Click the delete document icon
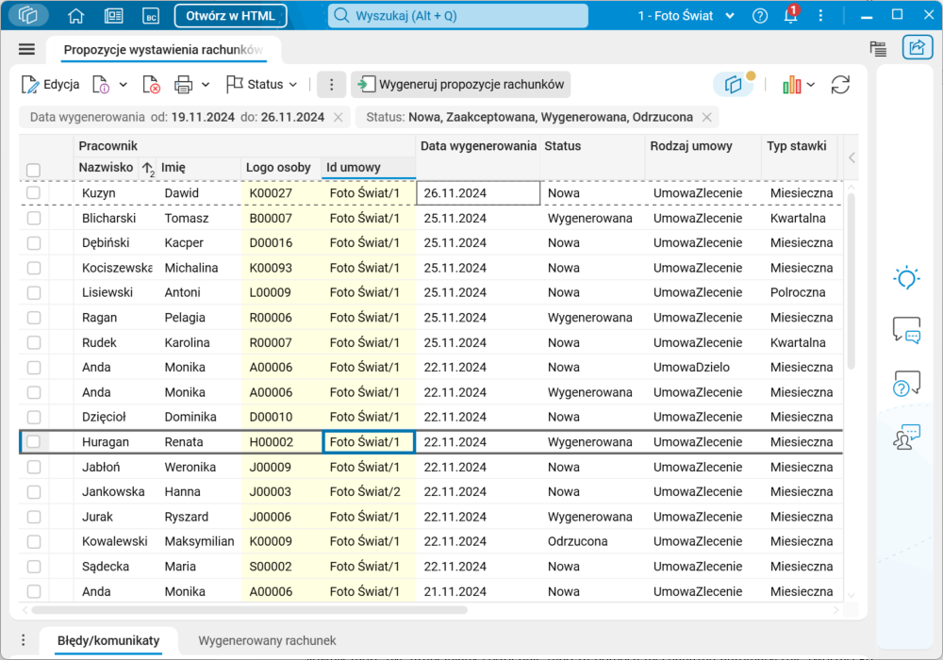Screen dimensions: 943x660 [x=151, y=85]
